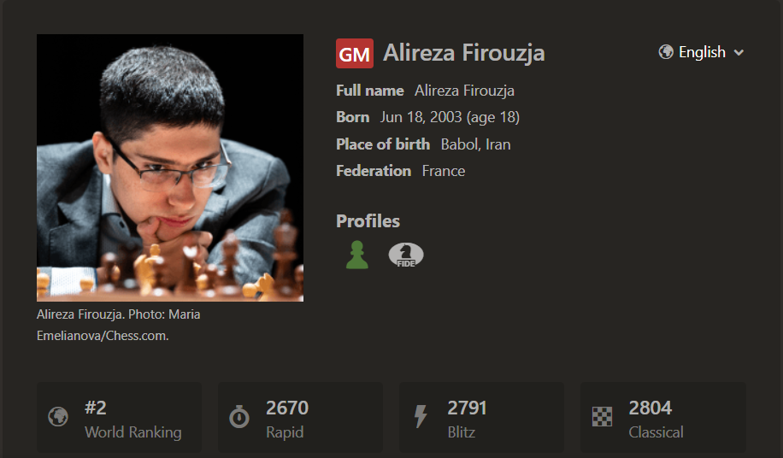Expand the chevron arrow next to English

pyautogui.click(x=739, y=53)
